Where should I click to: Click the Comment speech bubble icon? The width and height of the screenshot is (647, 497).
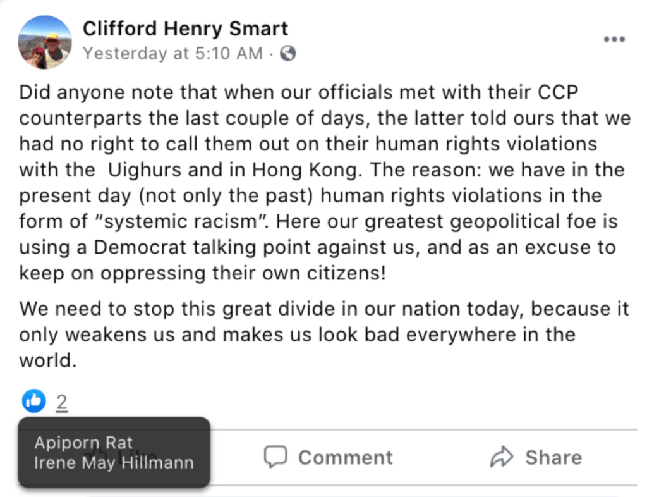point(275,457)
